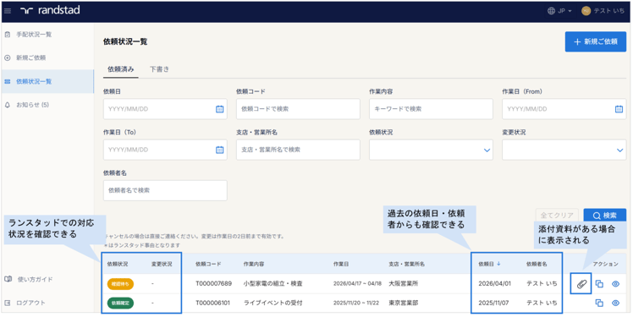Focus the 依頼日 date field
This screenshot has width=633, height=317.
click(165, 109)
